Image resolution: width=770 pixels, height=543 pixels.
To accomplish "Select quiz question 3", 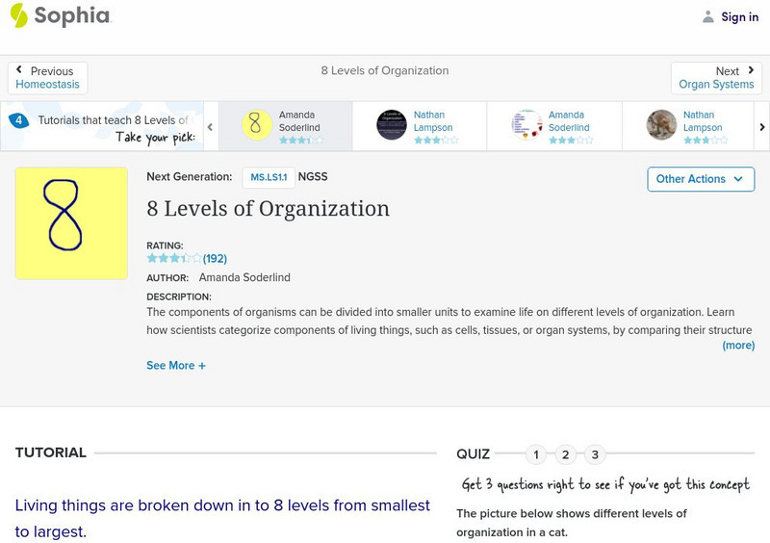I will pos(595,454).
